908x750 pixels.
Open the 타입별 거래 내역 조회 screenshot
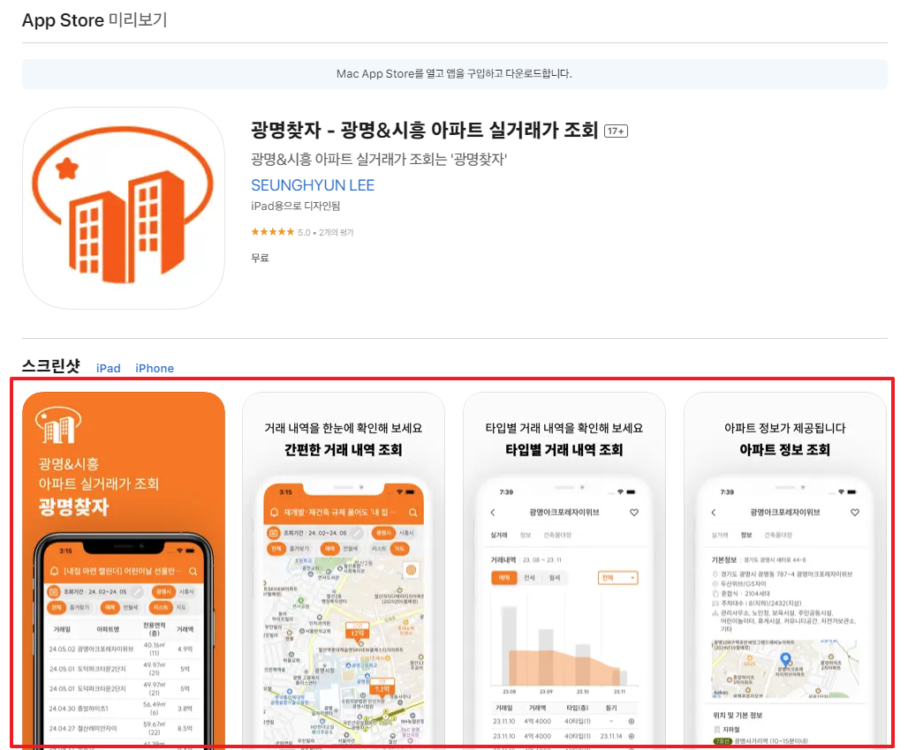pyautogui.click(x=564, y=571)
